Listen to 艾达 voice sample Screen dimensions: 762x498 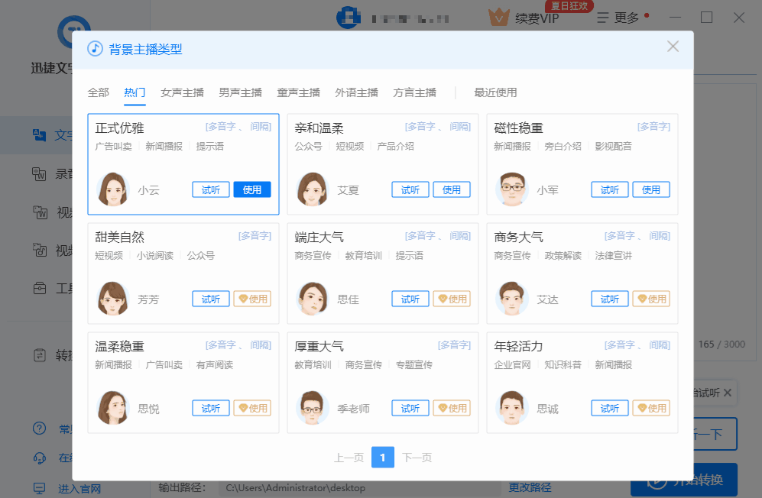610,299
